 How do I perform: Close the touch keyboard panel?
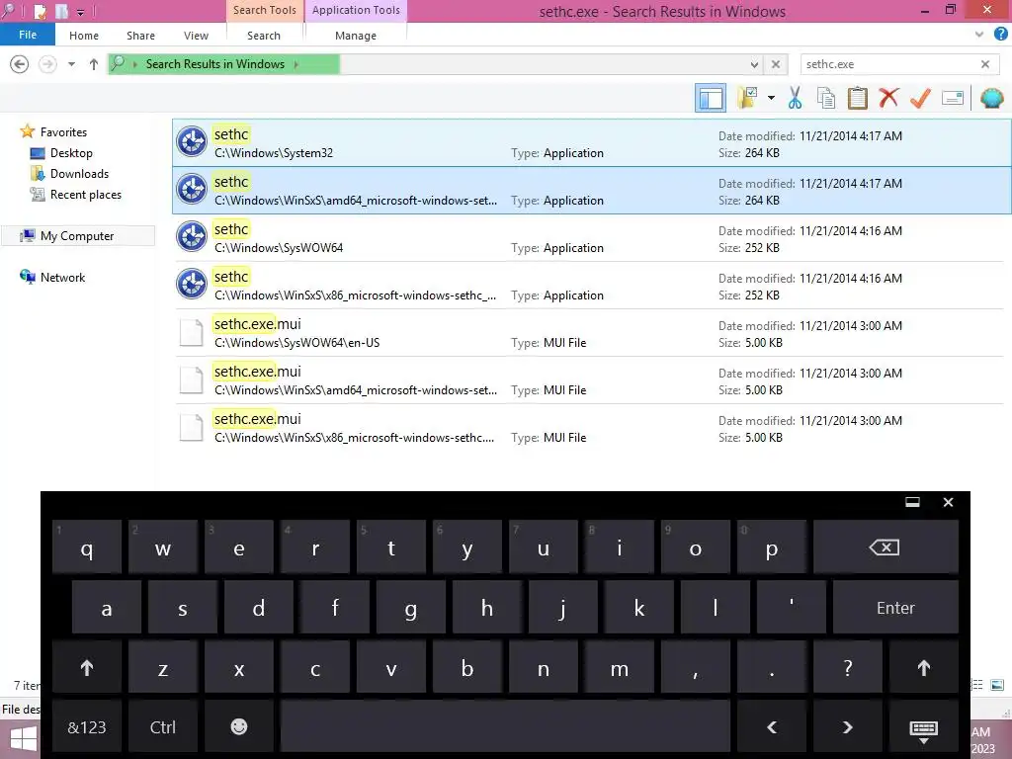coord(948,502)
